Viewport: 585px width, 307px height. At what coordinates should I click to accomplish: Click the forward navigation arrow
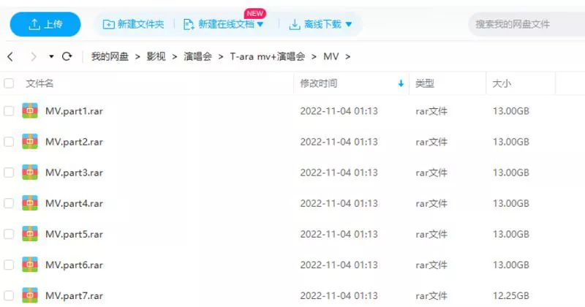point(33,56)
